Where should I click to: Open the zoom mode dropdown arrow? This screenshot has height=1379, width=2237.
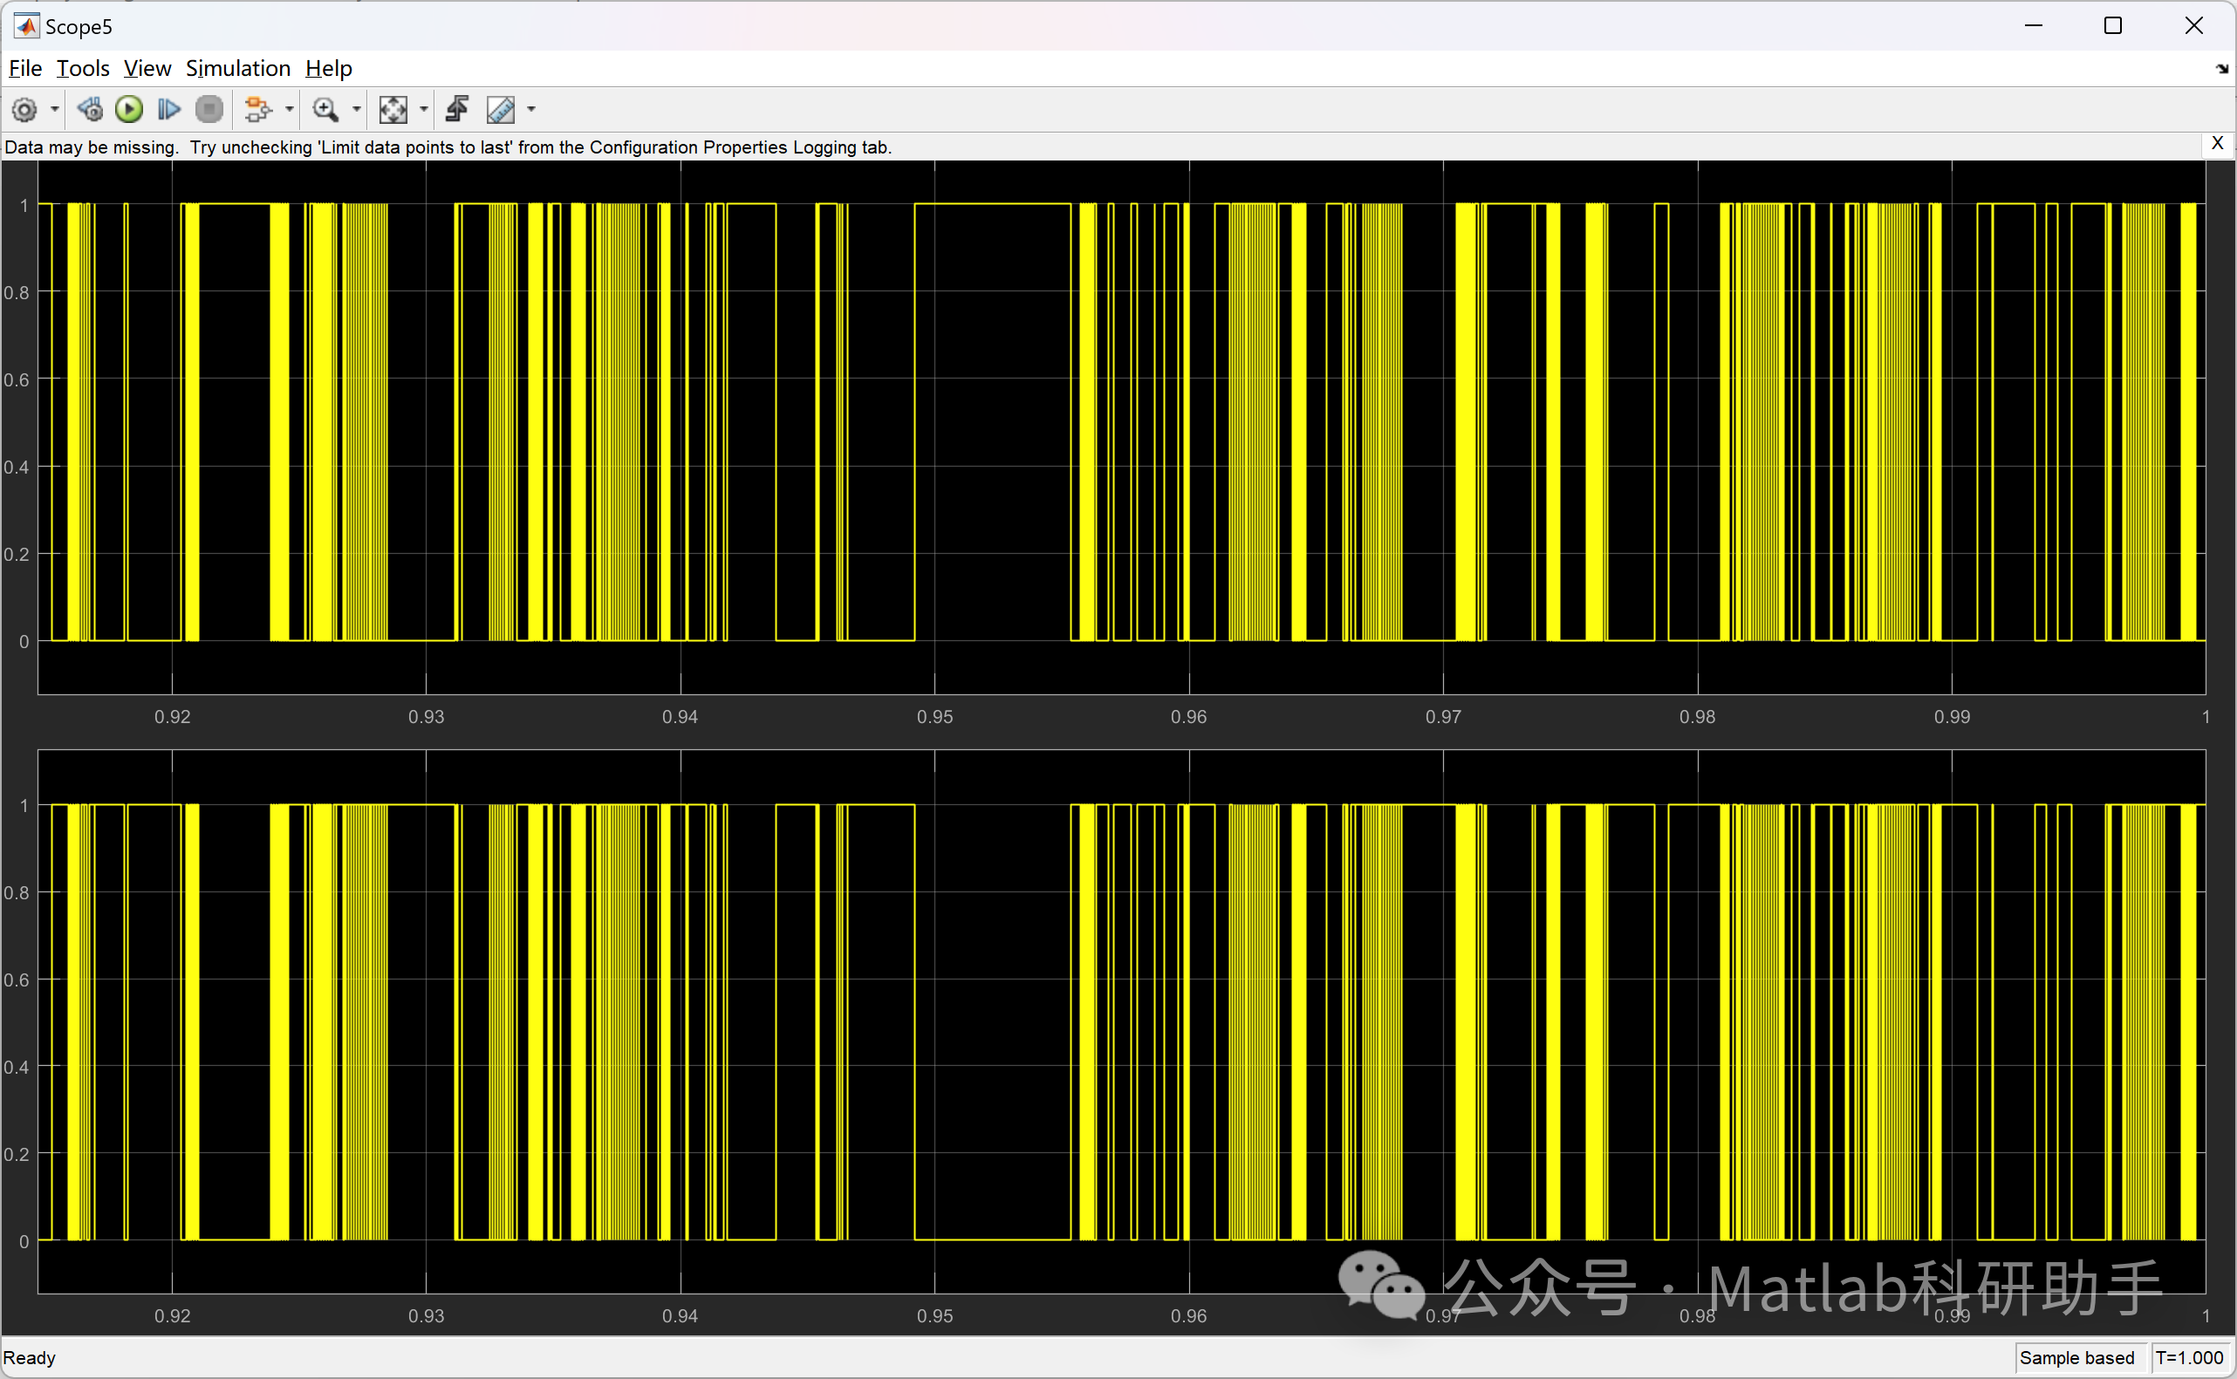pyautogui.click(x=357, y=109)
